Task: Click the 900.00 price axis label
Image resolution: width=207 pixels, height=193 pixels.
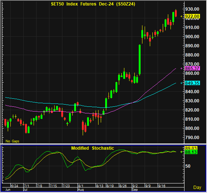Action: [x=192, y=36]
